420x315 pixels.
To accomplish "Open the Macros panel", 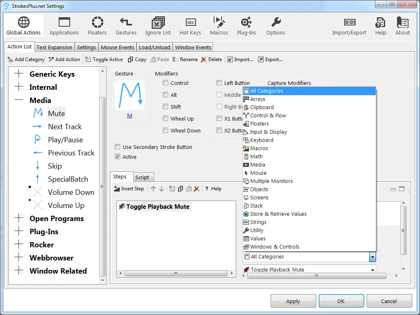I will [x=219, y=25].
